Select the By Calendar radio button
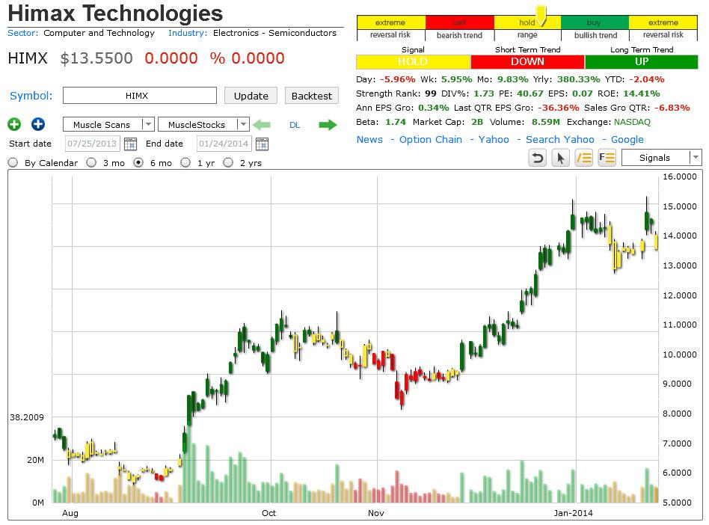Viewport: 709px width, 525px height. click(12, 162)
